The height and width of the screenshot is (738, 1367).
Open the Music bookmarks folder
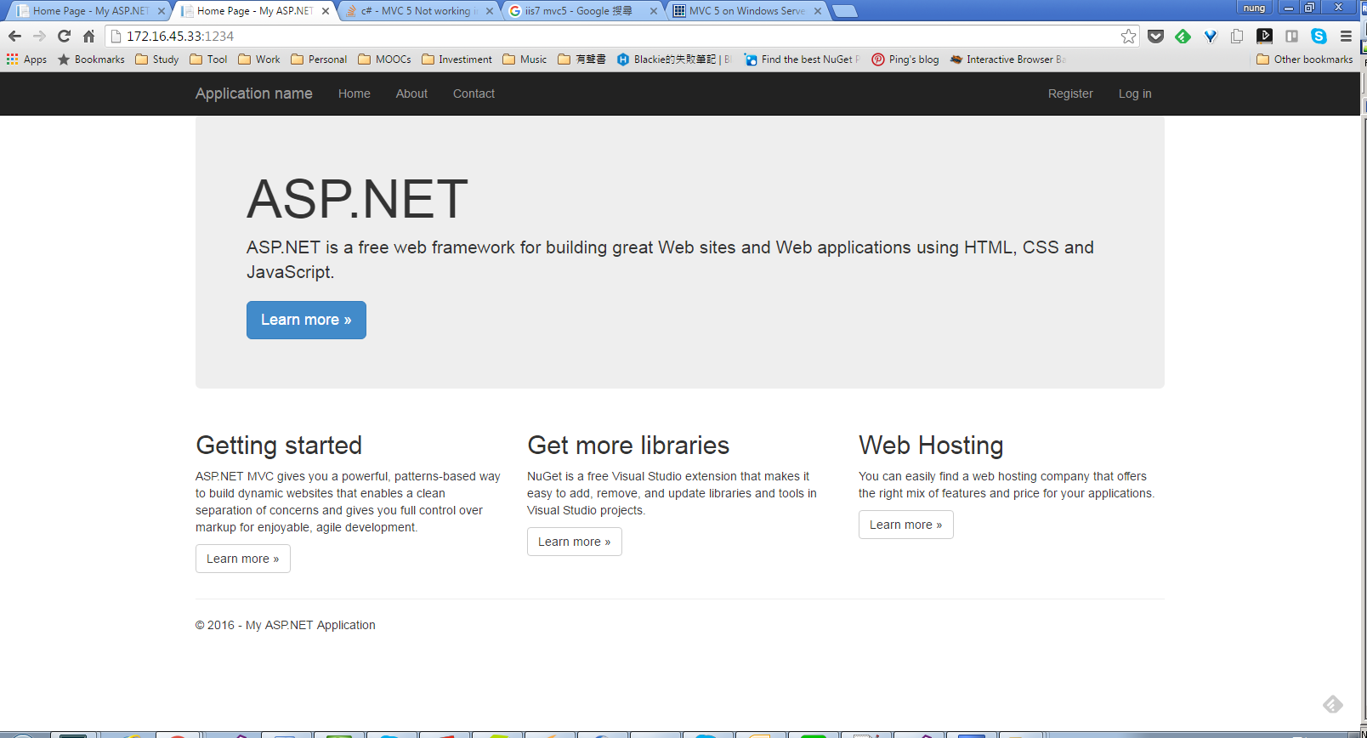525,60
